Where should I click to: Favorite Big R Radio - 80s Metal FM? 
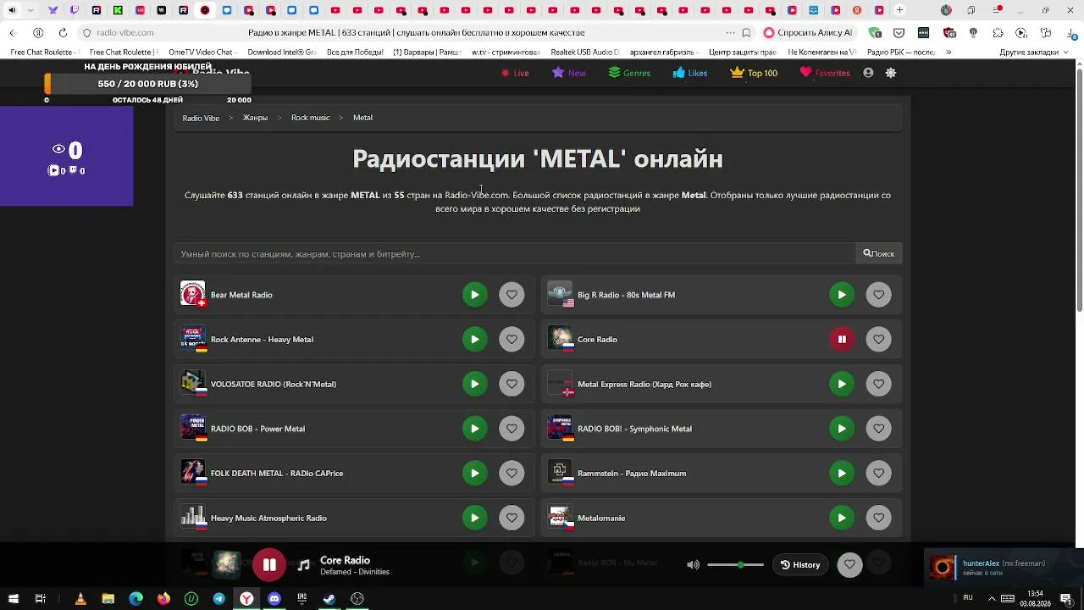tap(878, 295)
